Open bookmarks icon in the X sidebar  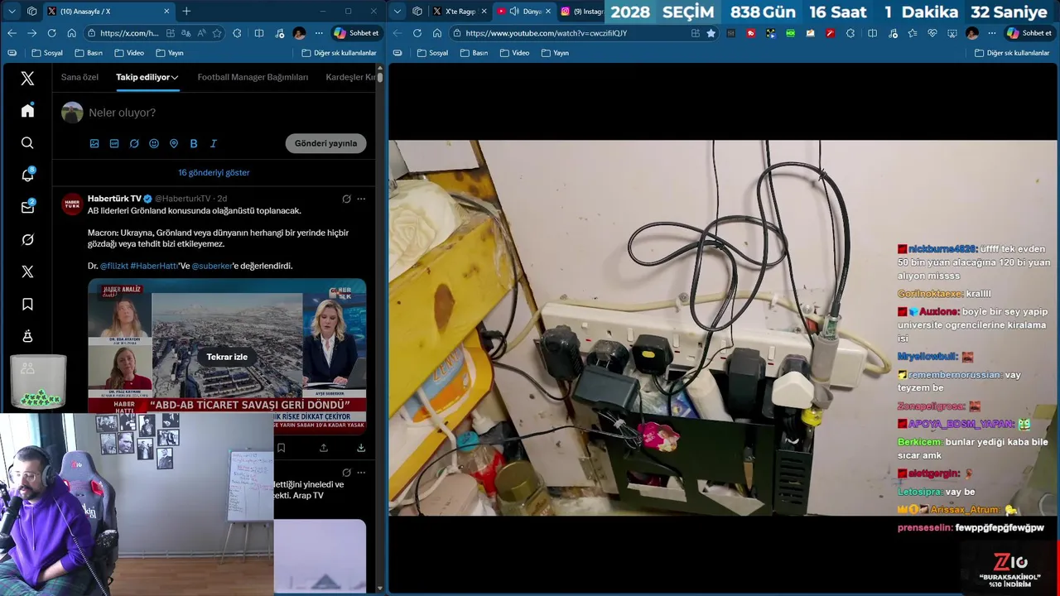[x=27, y=305]
